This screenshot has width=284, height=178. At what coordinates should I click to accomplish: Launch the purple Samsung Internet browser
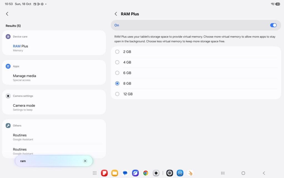tap(135, 173)
